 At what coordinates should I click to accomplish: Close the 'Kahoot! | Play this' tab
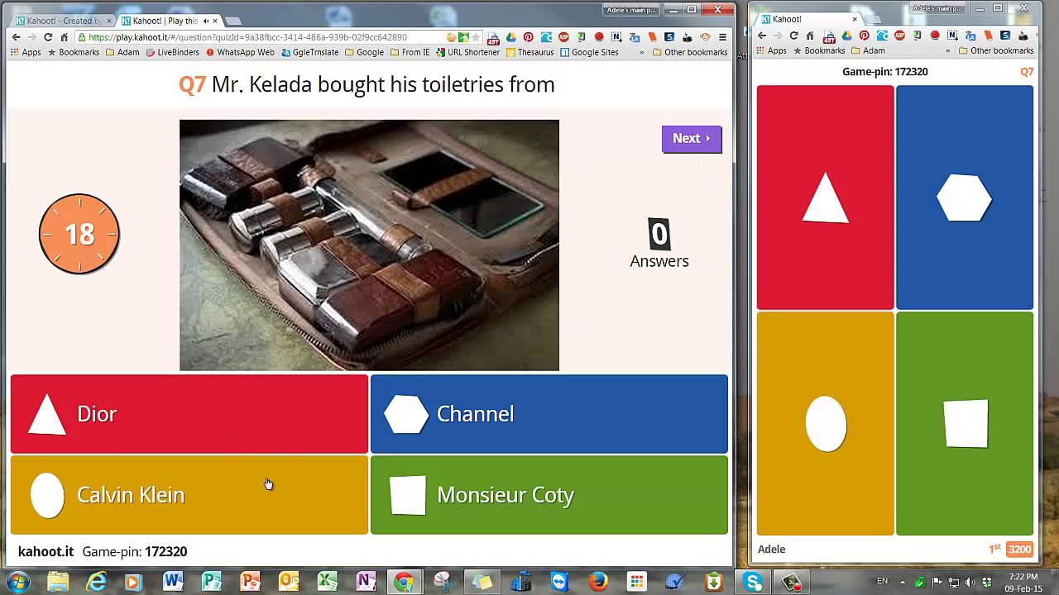pos(215,21)
